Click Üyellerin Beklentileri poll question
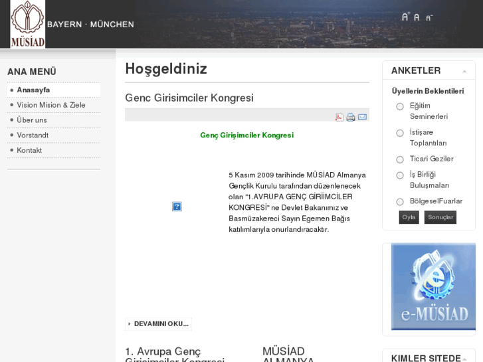This screenshot has height=362, width=483. [428, 91]
